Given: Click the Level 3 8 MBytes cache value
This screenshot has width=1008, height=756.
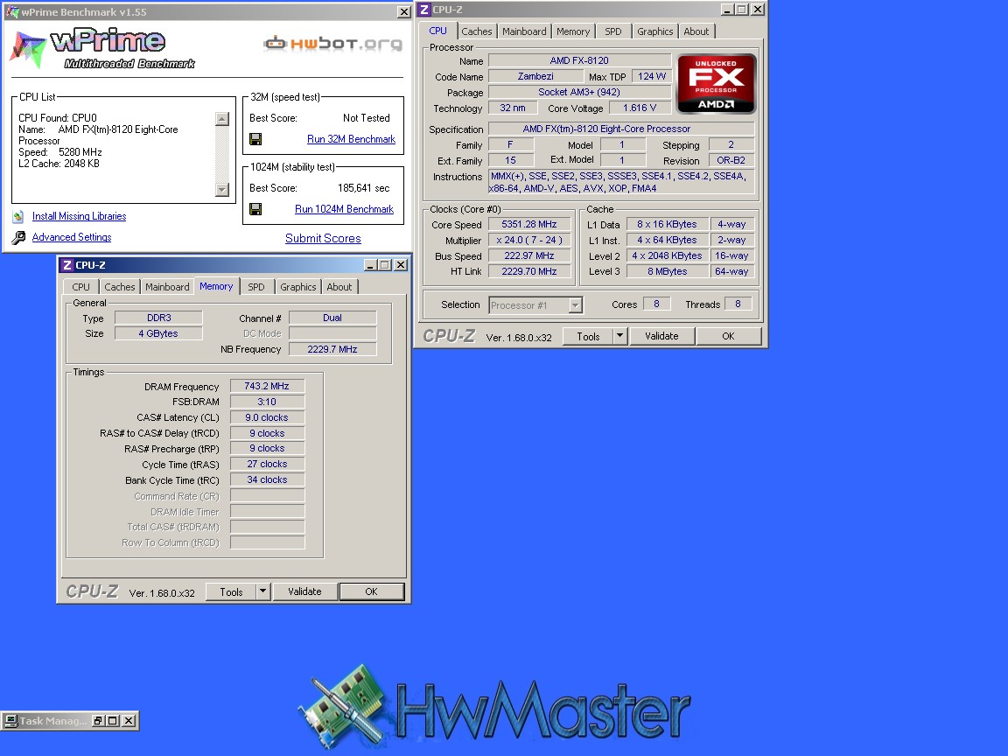Looking at the screenshot, I should click(x=668, y=271).
